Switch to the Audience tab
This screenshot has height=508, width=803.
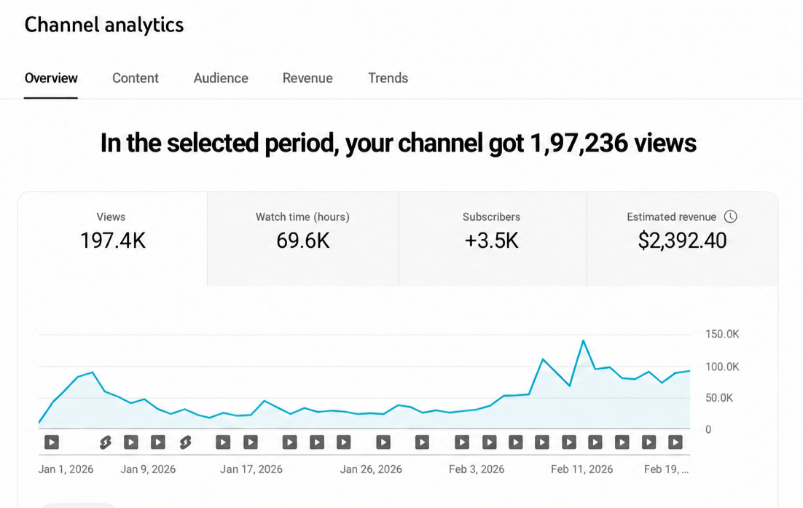[221, 79]
